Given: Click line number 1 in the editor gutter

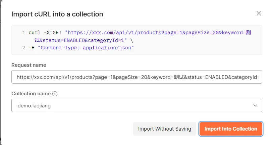Looking at the screenshot, I should coord(23,33).
